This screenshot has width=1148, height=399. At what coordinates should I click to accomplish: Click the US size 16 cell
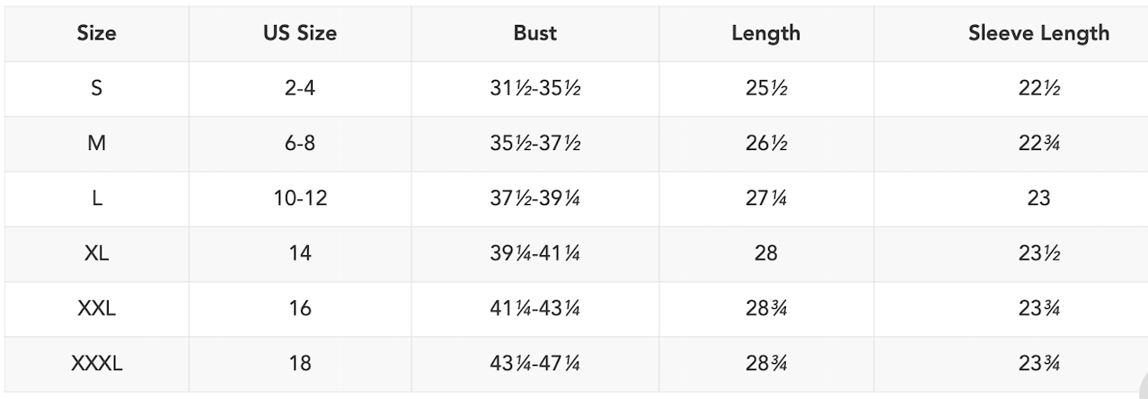pos(300,308)
